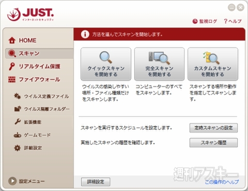
Task: Collapse the 設定メニュー section
Action: [x=26, y=181]
